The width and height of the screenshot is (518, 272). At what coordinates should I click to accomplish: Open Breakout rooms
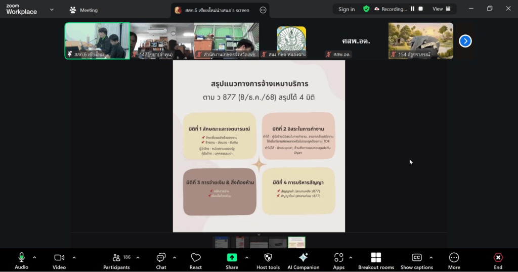[x=376, y=258]
